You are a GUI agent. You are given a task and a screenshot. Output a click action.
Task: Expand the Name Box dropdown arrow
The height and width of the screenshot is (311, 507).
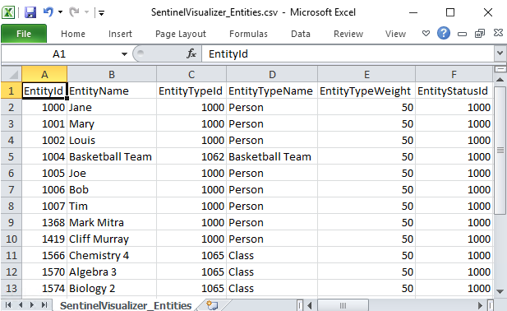point(124,54)
